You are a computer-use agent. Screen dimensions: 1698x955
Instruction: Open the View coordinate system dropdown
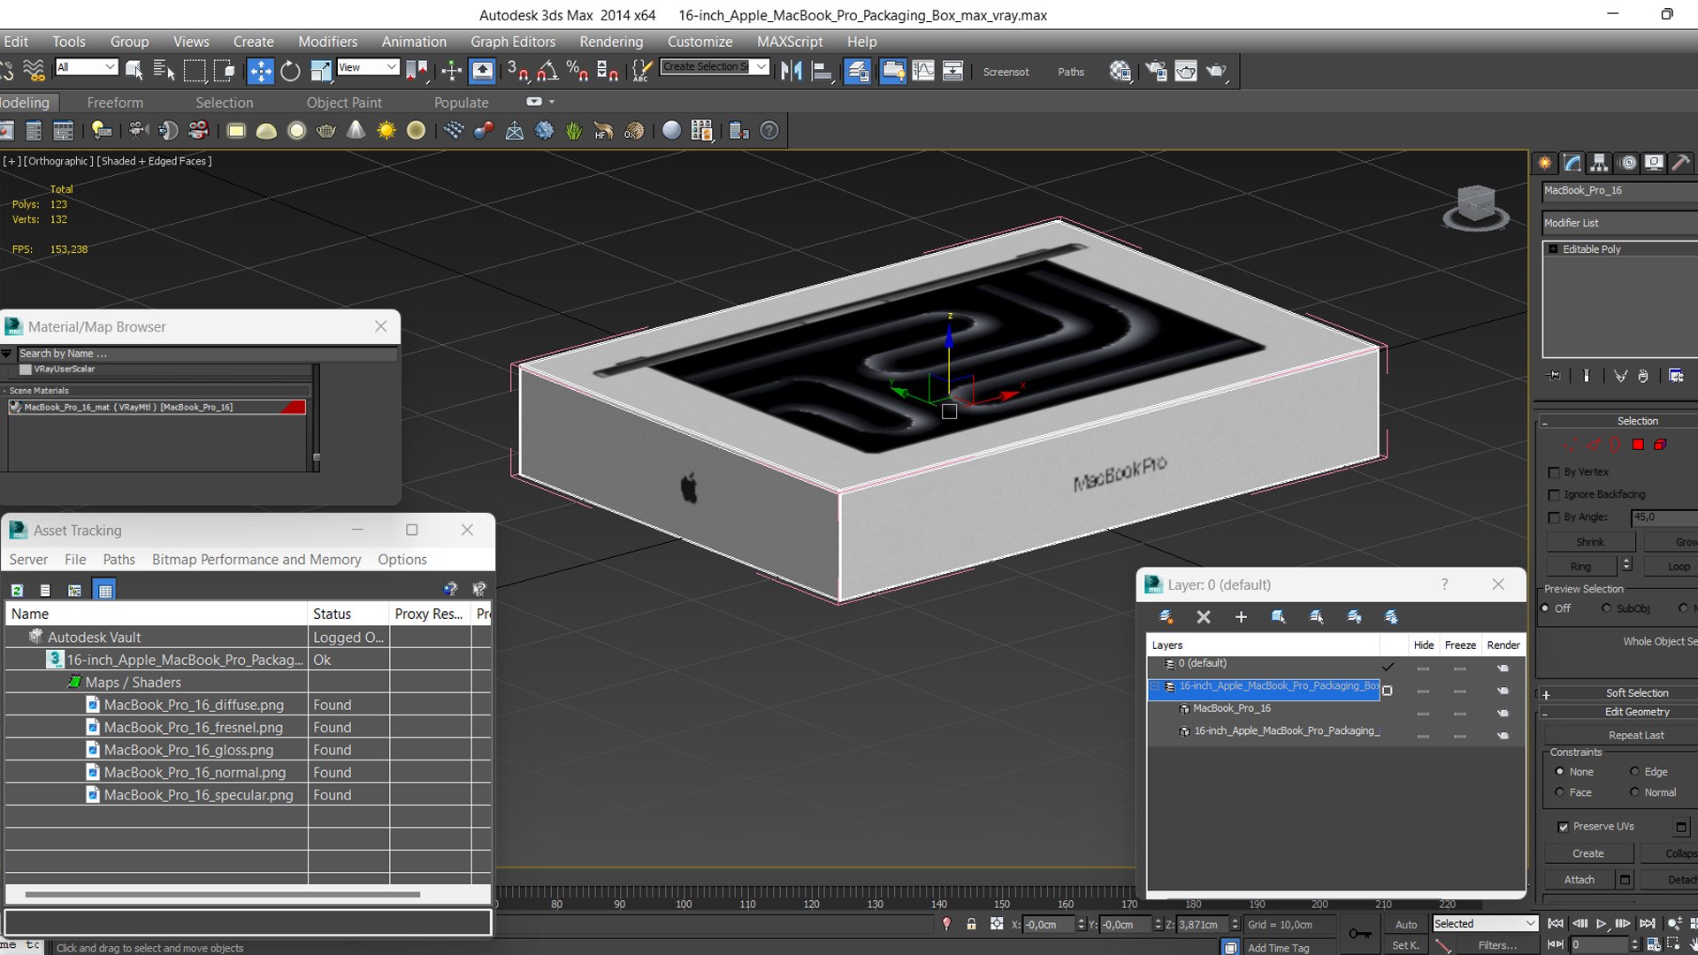(x=368, y=67)
